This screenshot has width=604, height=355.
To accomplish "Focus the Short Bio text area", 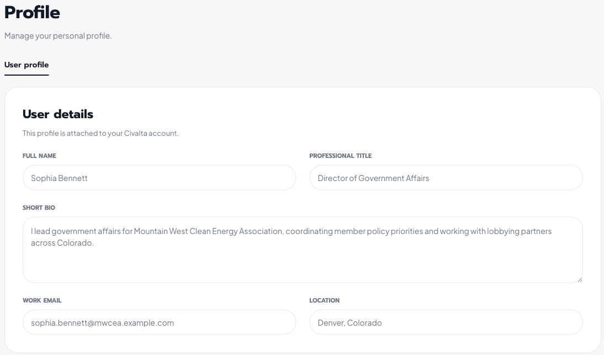I will 303,250.
